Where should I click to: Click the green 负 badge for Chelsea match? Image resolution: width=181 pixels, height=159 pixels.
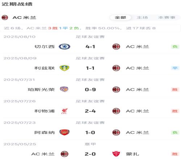point(175,47)
